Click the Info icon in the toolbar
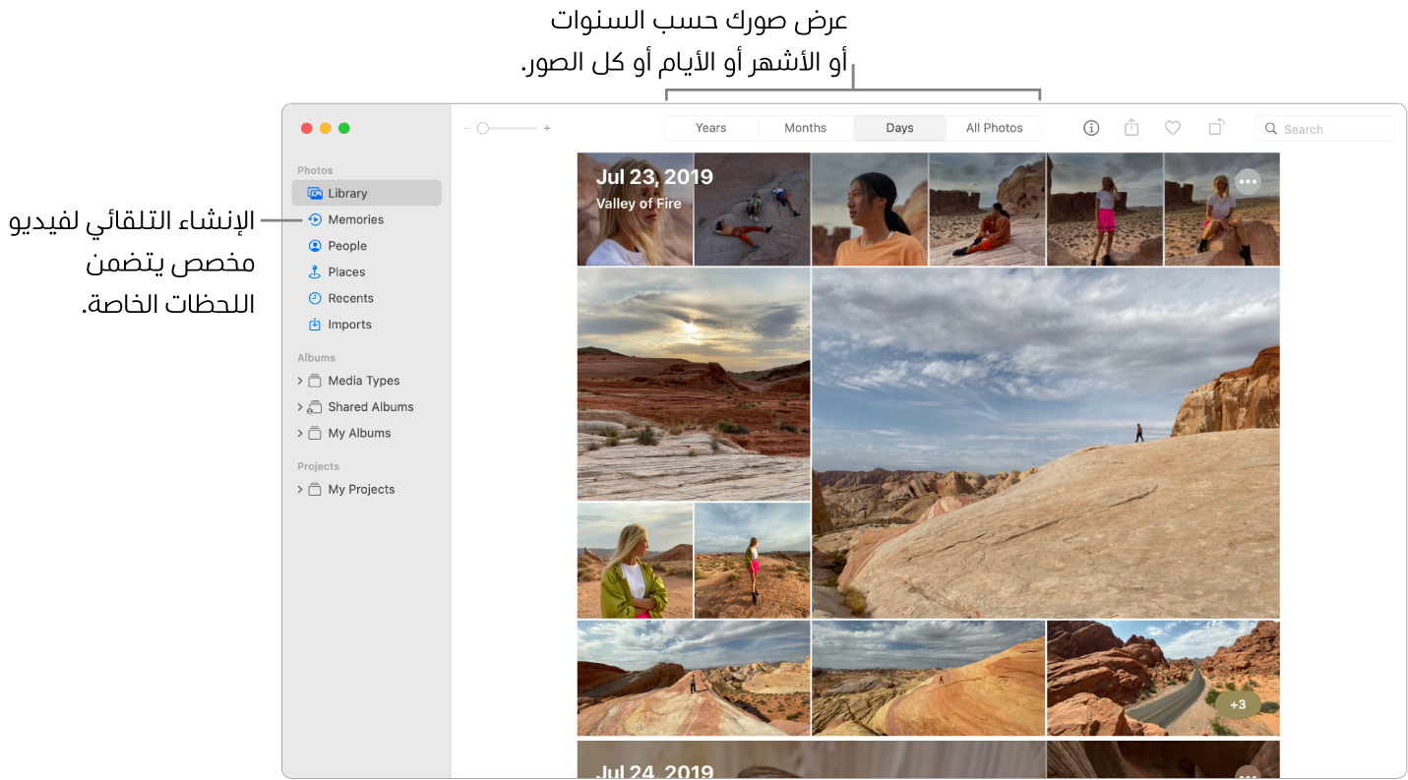This screenshot has height=780, width=1408. (x=1090, y=128)
